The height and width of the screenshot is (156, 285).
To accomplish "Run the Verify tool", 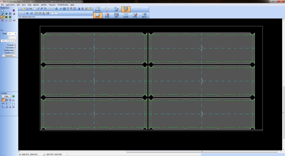I will pos(135,15).
